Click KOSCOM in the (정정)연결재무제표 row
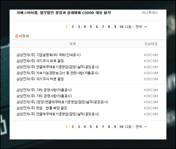This screenshot has height=149, width=176. pyautogui.click(x=151, y=102)
